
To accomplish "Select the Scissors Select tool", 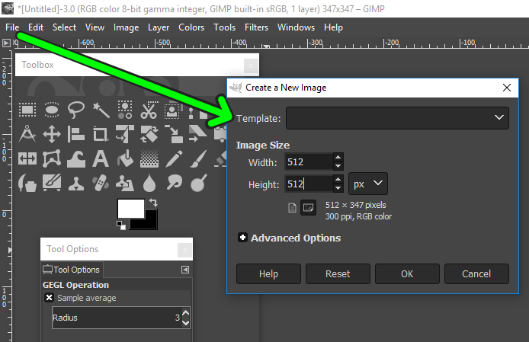I will [149, 110].
